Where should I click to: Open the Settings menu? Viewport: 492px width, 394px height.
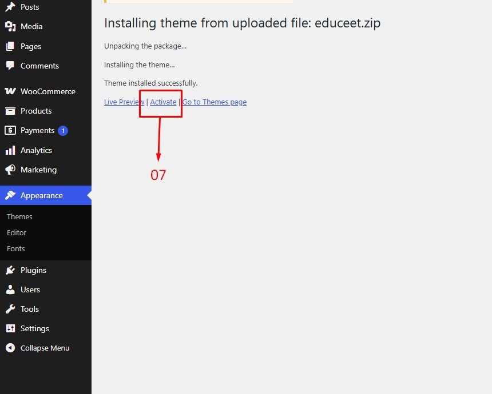(46, 328)
